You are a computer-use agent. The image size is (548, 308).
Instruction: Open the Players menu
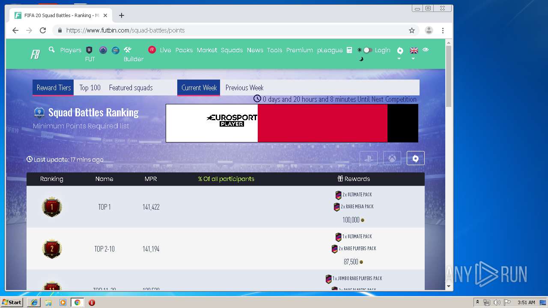tap(71, 50)
